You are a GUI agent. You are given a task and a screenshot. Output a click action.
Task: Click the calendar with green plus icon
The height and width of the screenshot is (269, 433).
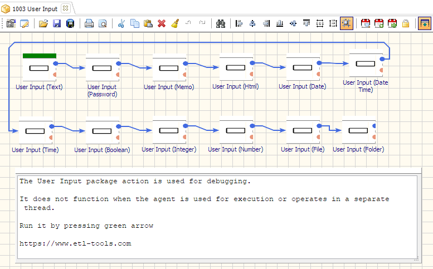point(379,23)
